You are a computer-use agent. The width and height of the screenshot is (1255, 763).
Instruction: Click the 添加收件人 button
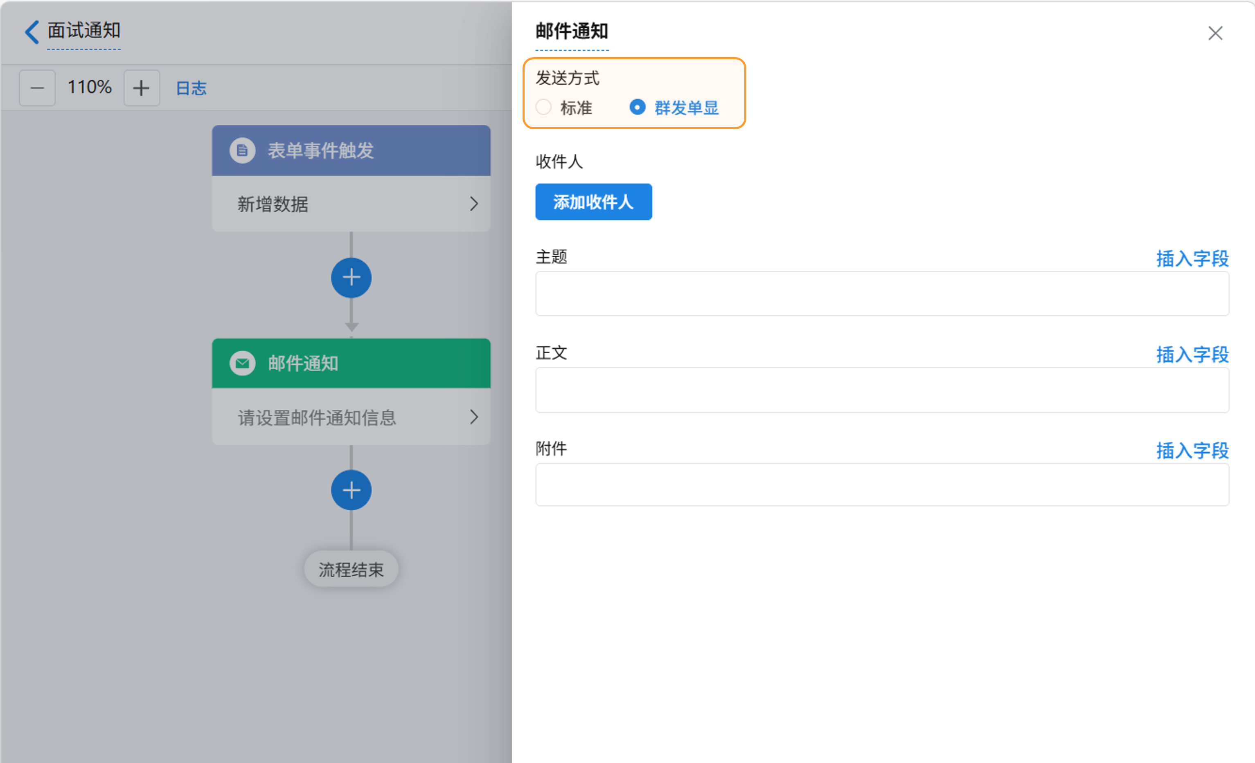[x=593, y=202]
